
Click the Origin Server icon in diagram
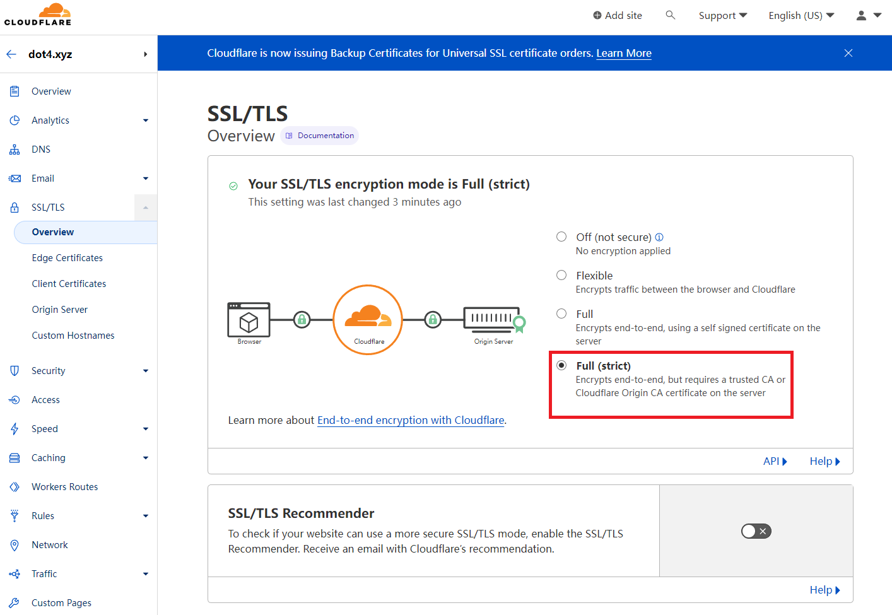(495, 320)
